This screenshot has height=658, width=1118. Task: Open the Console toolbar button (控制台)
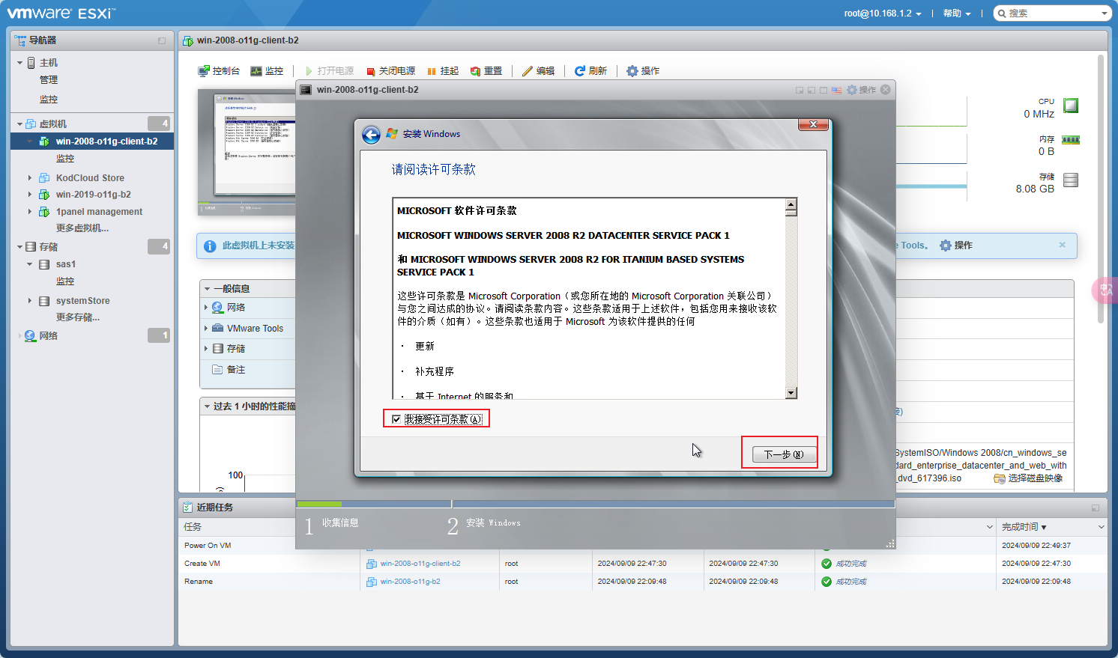[x=219, y=71]
